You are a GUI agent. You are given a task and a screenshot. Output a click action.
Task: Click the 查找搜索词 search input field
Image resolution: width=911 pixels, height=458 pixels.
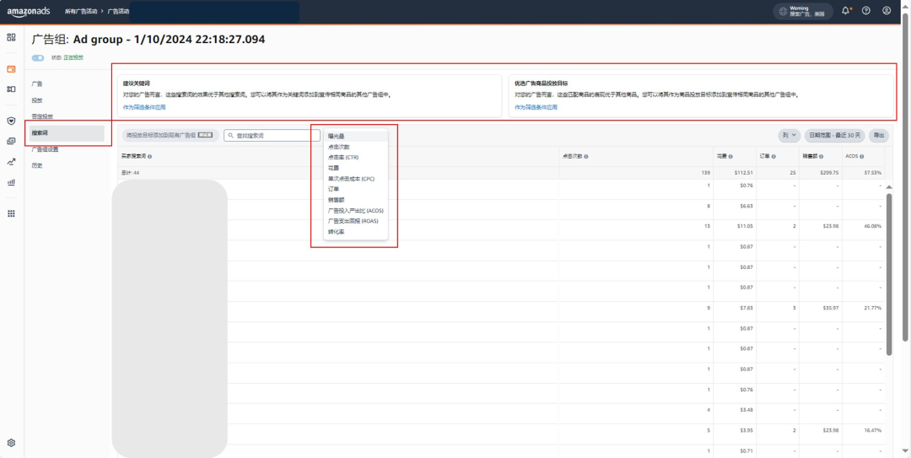pos(272,136)
